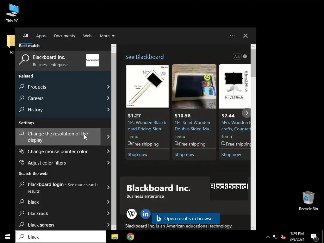Open the This PC desktop icon
The height and width of the screenshot is (243, 324).
[x=12, y=13]
